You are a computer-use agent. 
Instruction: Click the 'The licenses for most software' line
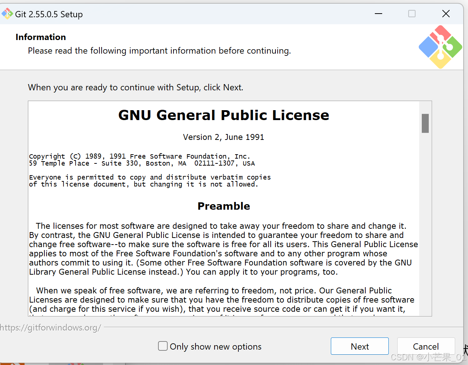221,226
